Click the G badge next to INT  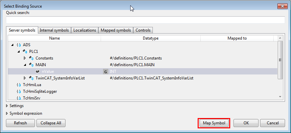point(106,72)
